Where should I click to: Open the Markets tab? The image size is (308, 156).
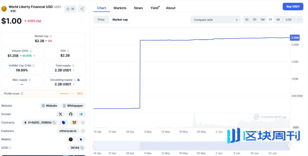click(120, 8)
